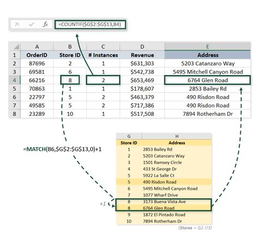Select 490 Risdon Road in row 6
259x240 pixels.
coord(208,97)
